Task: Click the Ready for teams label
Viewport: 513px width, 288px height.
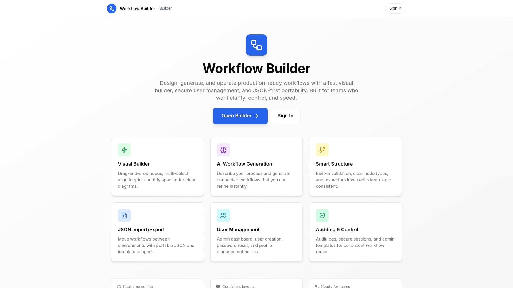Action: click(336, 286)
